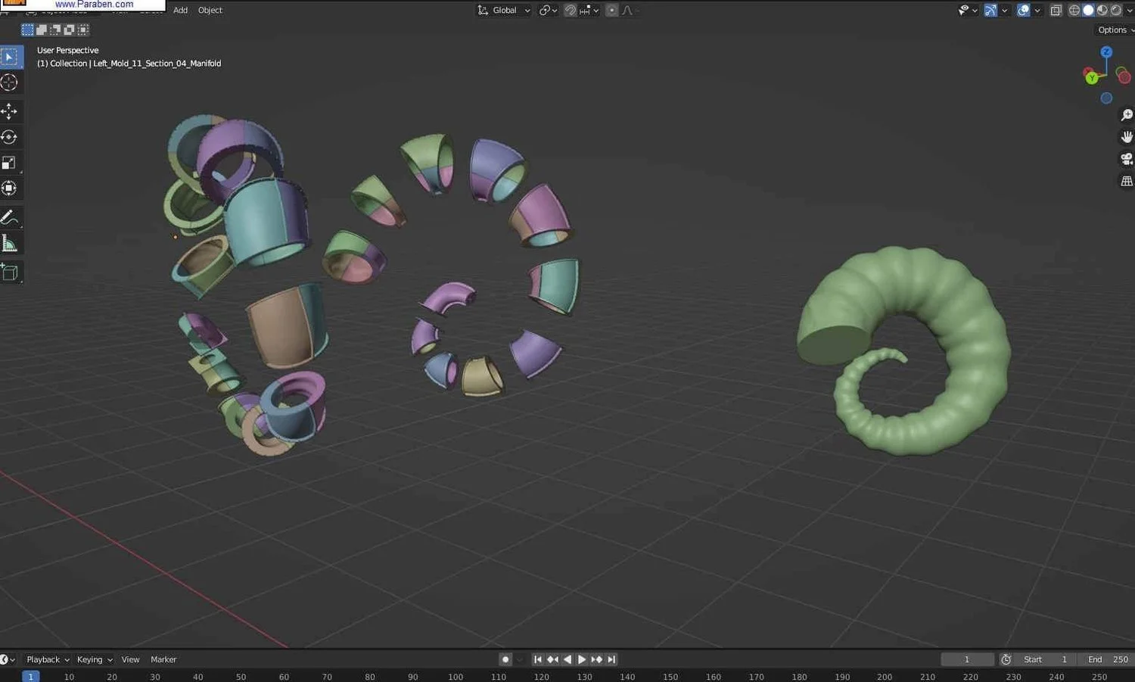Toggle use preview range clock icon

pyautogui.click(x=1006, y=659)
